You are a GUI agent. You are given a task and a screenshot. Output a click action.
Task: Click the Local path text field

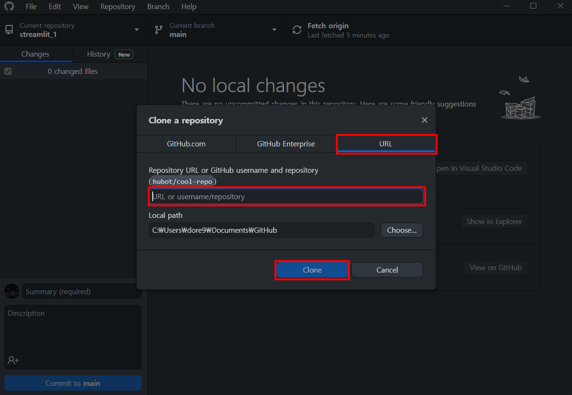[261, 230]
